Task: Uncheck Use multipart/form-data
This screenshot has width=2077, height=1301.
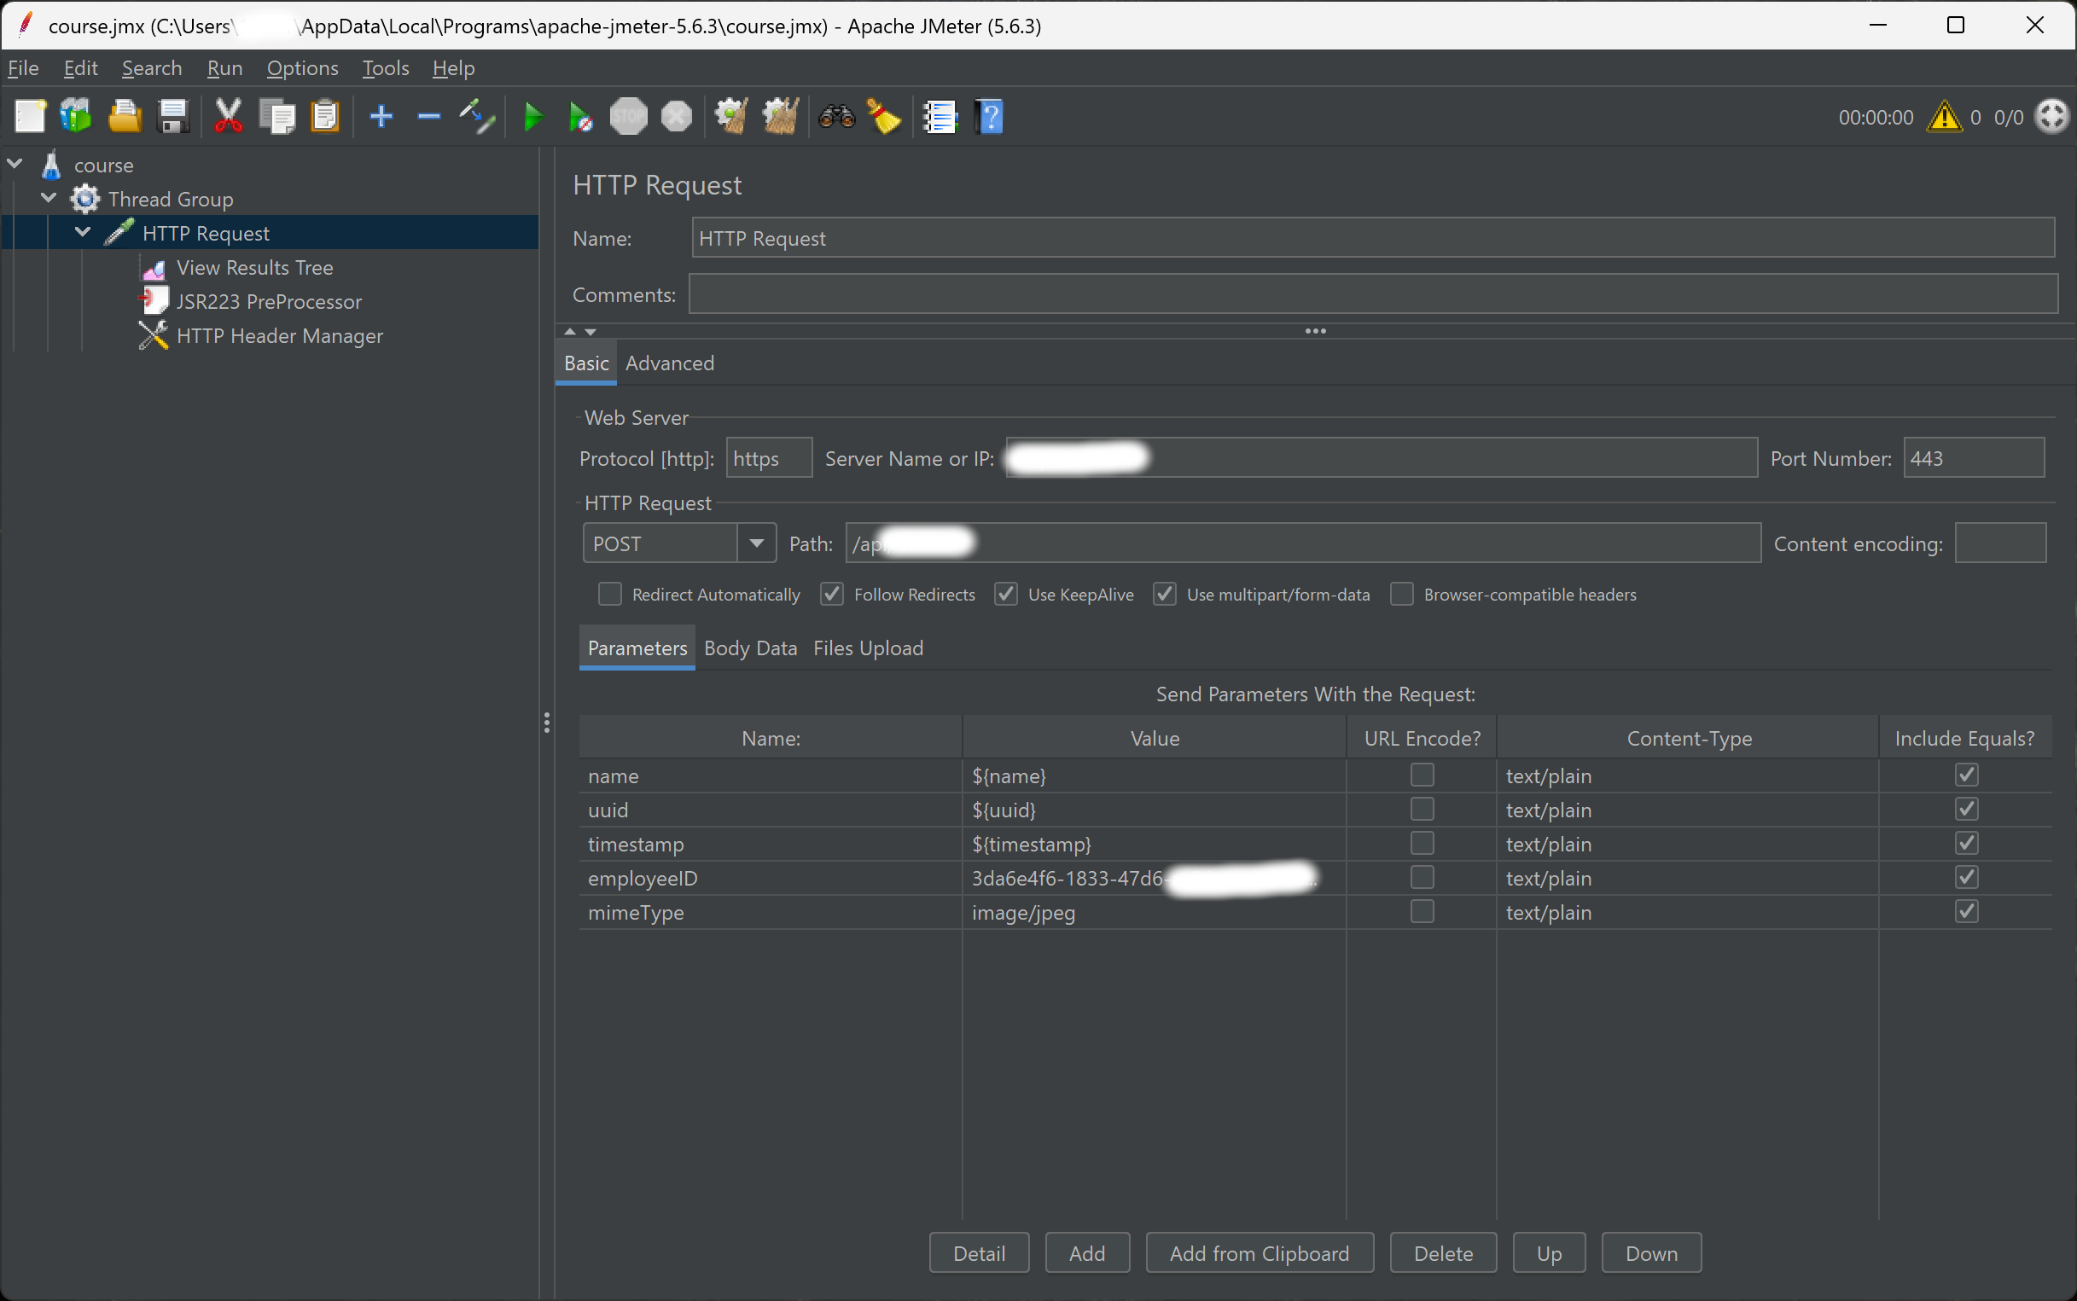Action: point(1164,595)
